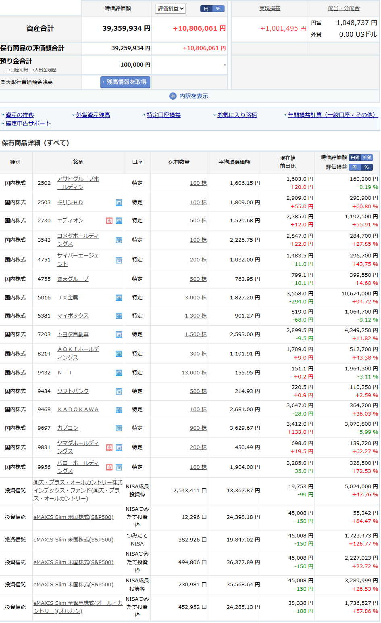The height and width of the screenshot is (623, 381).
Task: Click the calendar icon for カプコン
Action: click(119, 428)
